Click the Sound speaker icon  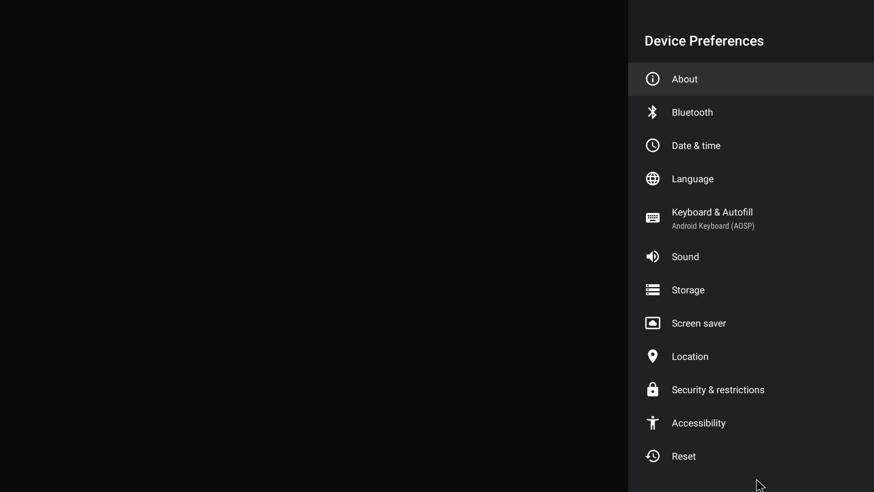652,256
